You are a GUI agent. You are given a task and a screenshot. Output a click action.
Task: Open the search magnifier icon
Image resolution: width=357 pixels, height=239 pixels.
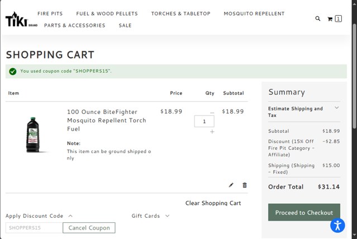coord(318,18)
